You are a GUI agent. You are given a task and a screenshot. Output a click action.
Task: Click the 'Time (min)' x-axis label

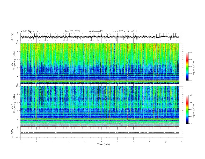click(x=104, y=144)
